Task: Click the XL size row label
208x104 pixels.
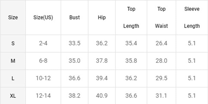Action: pos(13,96)
